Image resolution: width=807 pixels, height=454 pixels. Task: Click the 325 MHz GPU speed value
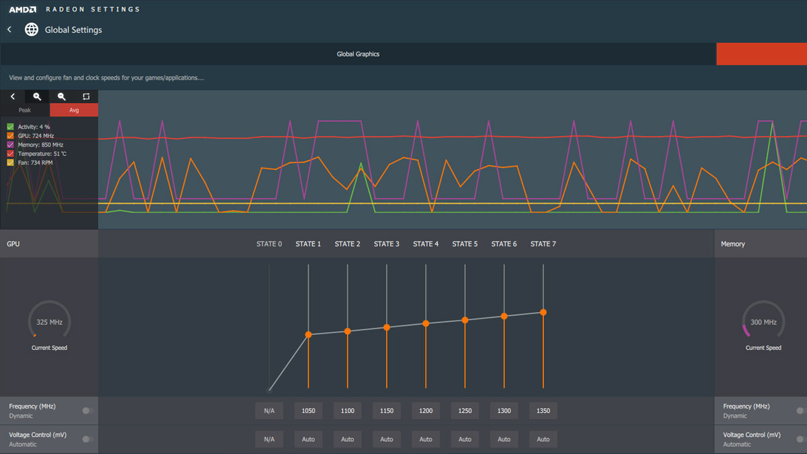[x=49, y=322]
